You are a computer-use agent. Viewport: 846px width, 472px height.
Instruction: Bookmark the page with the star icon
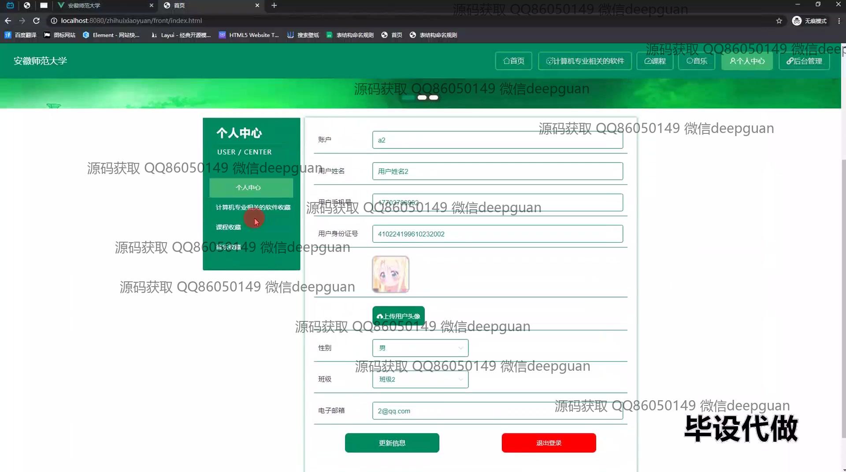click(x=779, y=20)
